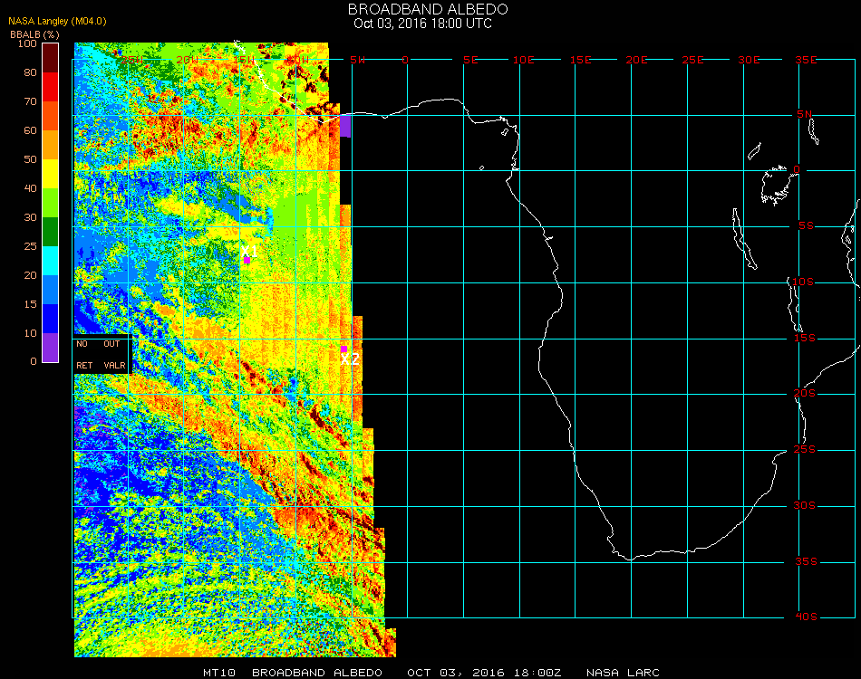The height and width of the screenshot is (679, 861).
Task: Click the X1 magenta marker point
Action: pos(247,261)
